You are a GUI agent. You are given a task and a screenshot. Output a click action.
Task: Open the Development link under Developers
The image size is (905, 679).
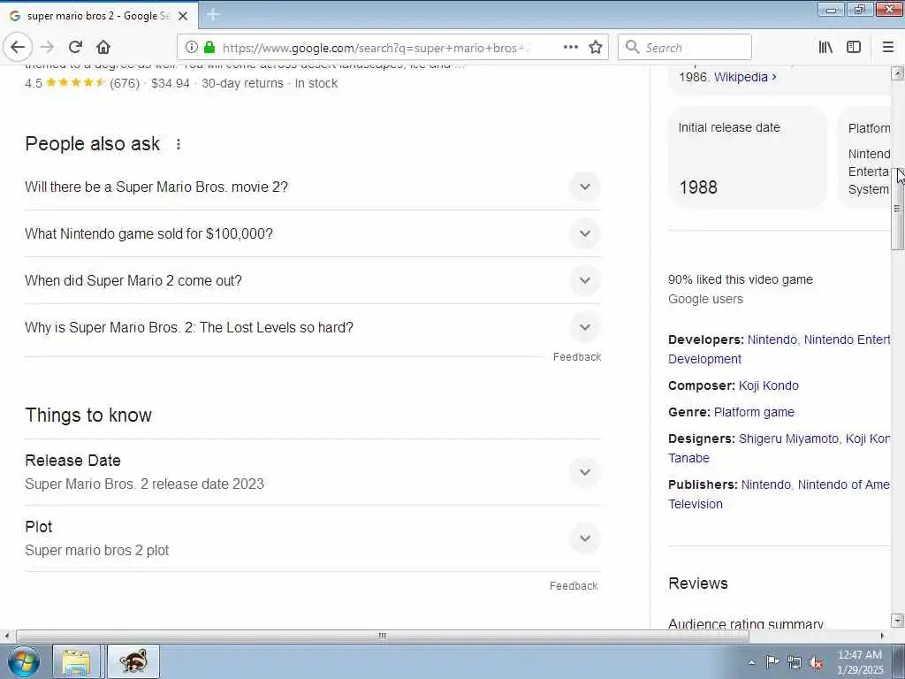tap(704, 359)
